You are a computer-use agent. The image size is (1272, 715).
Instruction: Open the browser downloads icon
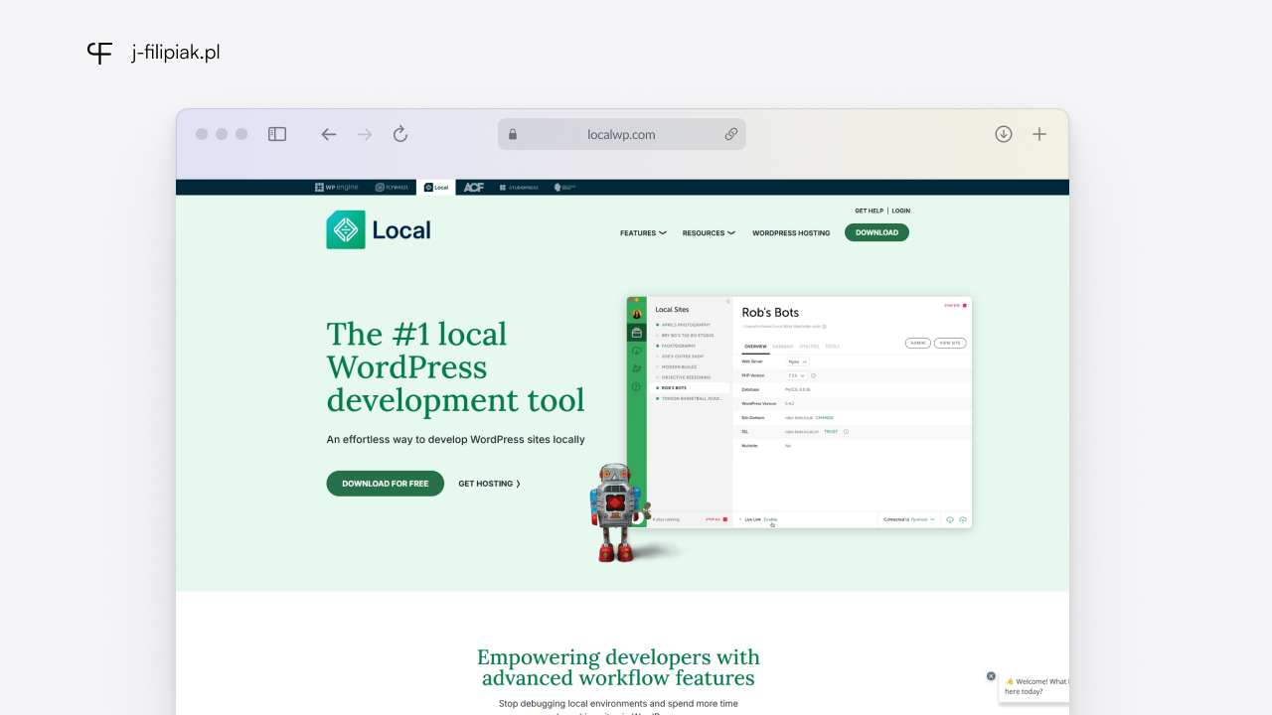tap(1004, 134)
